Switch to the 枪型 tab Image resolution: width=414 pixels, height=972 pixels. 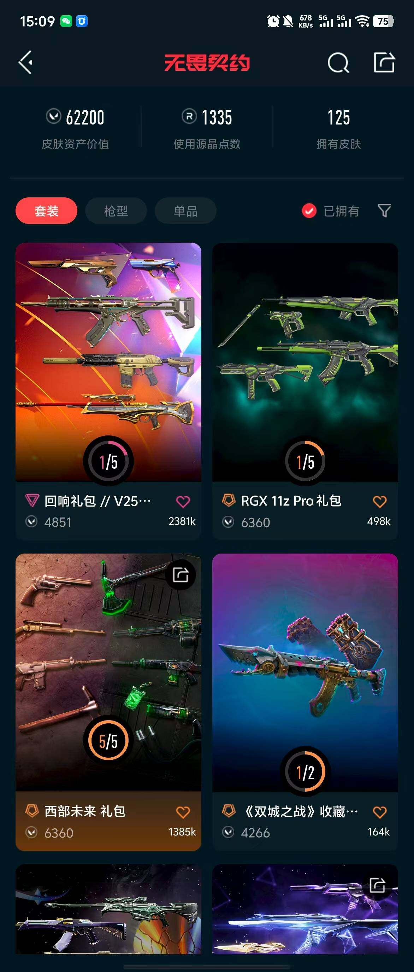click(x=116, y=210)
